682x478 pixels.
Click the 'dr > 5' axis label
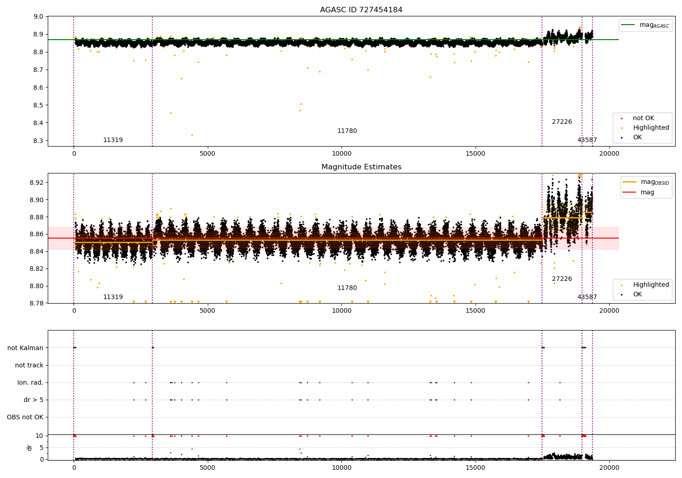click(x=34, y=400)
